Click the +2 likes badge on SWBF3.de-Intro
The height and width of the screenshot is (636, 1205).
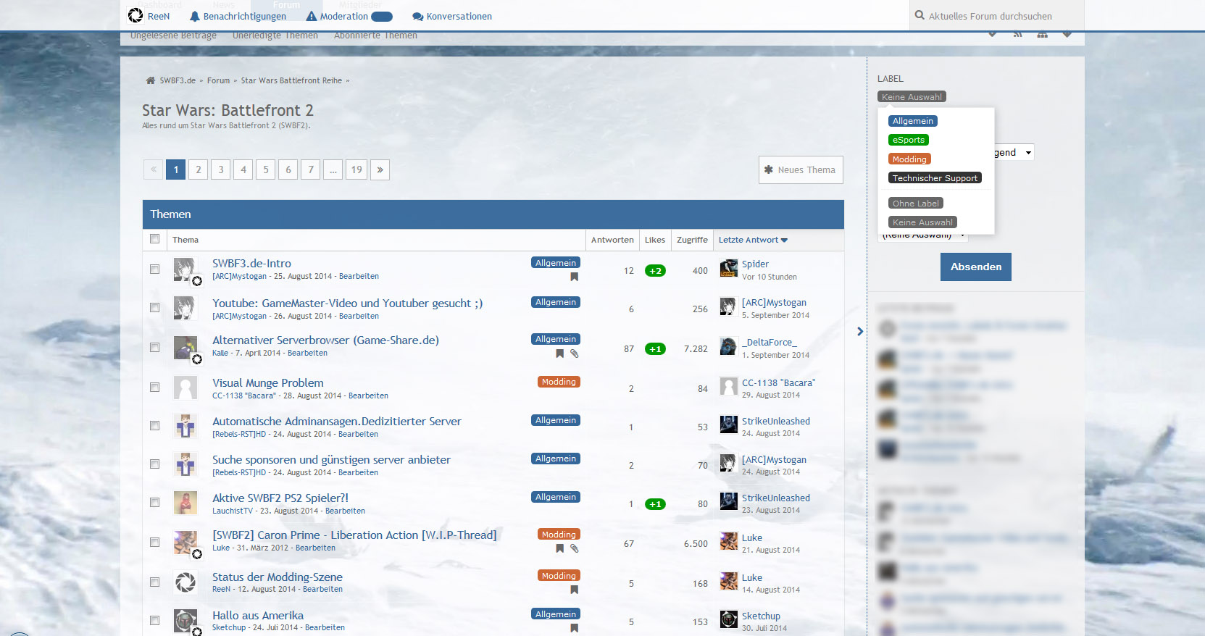(655, 271)
